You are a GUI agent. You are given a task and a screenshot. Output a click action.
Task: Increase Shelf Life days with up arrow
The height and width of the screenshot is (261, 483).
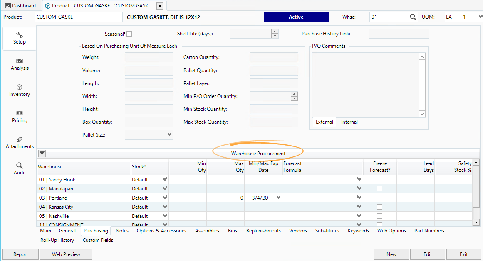coord(275,32)
